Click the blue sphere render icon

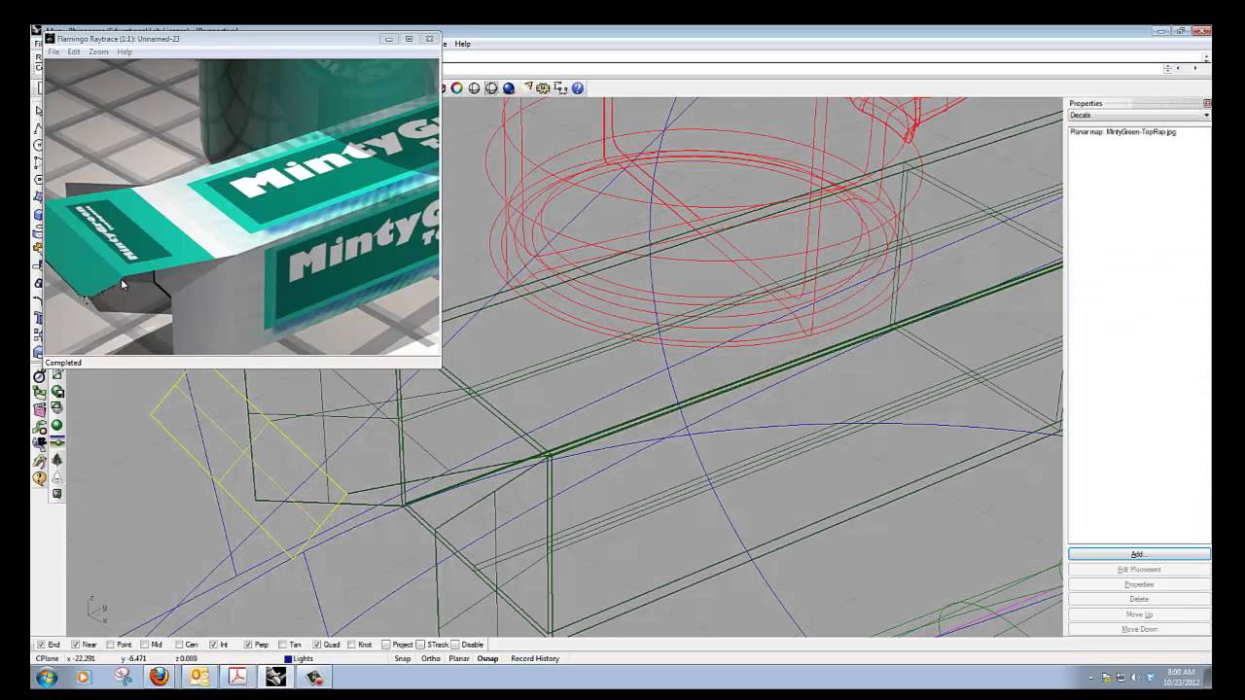pyautogui.click(x=509, y=88)
